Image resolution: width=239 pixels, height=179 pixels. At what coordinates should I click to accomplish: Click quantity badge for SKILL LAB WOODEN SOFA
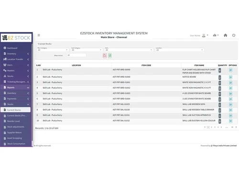click(220, 105)
